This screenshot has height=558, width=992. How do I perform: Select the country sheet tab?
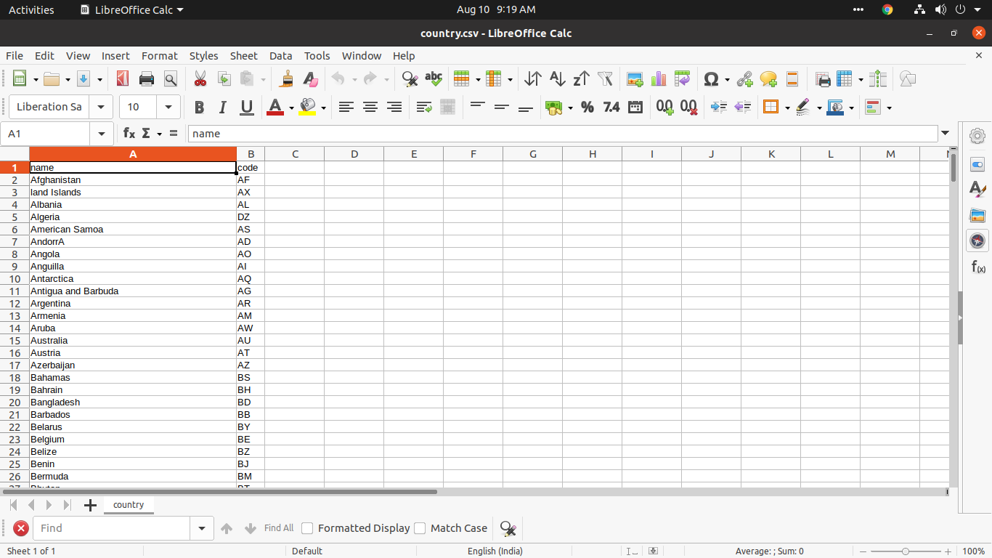point(129,504)
